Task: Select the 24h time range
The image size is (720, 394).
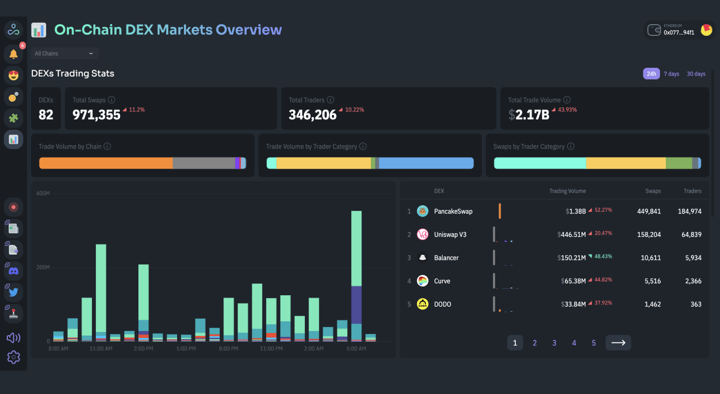Action: (x=651, y=74)
